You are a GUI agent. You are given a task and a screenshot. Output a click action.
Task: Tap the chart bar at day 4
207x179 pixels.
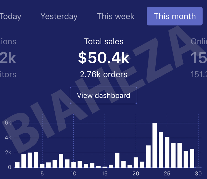tap(36, 160)
